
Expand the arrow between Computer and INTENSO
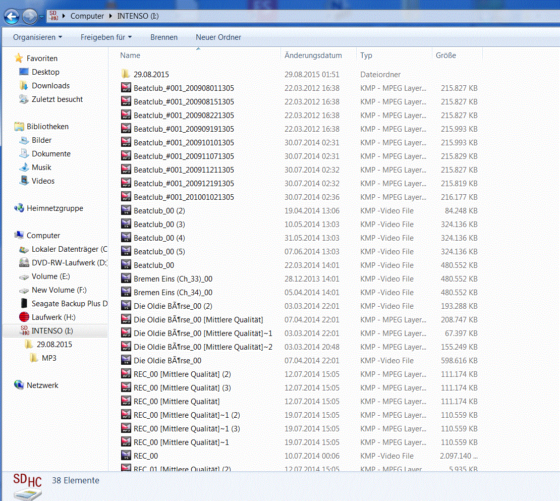[110, 16]
